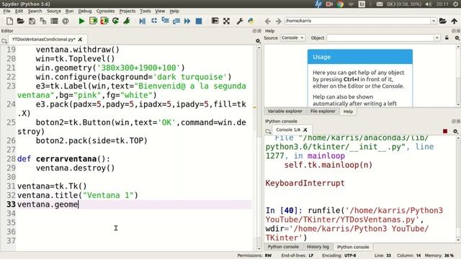Viewport: 461px width, 259px height.
Task: Open the Source Console dropdown
Action: click(x=292, y=38)
